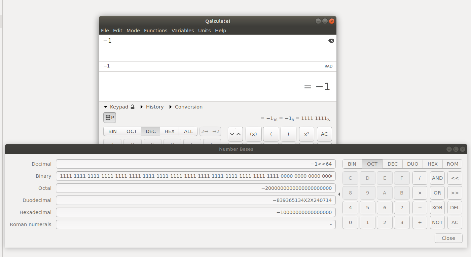
Task: Click the AND operator button
Action: 437,178
